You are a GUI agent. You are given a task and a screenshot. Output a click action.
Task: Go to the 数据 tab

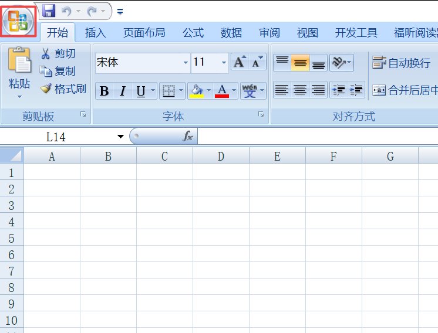click(x=231, y=33)
